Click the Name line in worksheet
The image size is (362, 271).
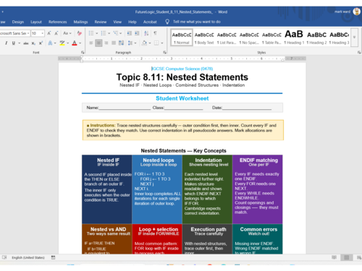[119, 108]
